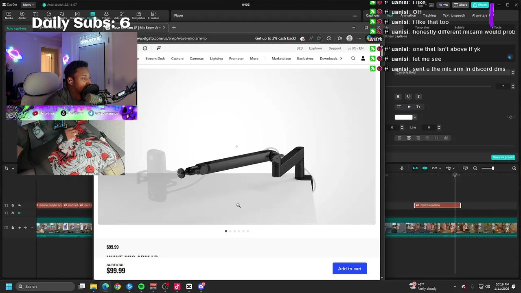The height and width of the screenshot is (293, 521).
Task: Open the Capture menu on Elgato
Action: (177, 59)
